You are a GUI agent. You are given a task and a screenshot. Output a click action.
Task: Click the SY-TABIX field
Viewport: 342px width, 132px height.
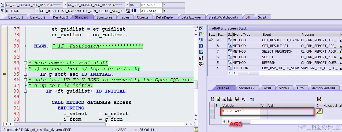click(x=151, y=11)
